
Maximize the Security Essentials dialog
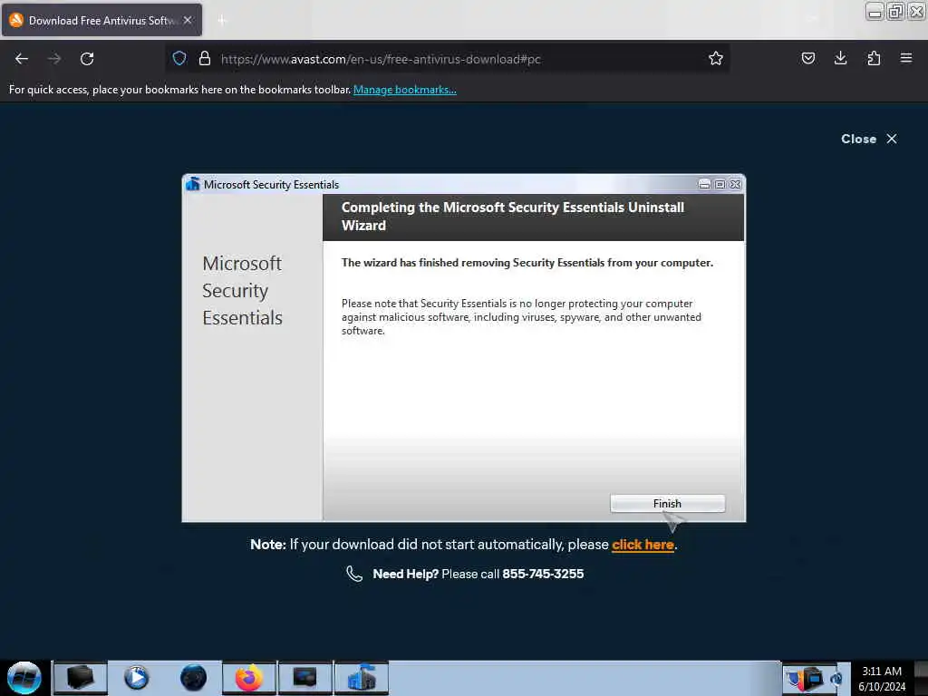720,185
